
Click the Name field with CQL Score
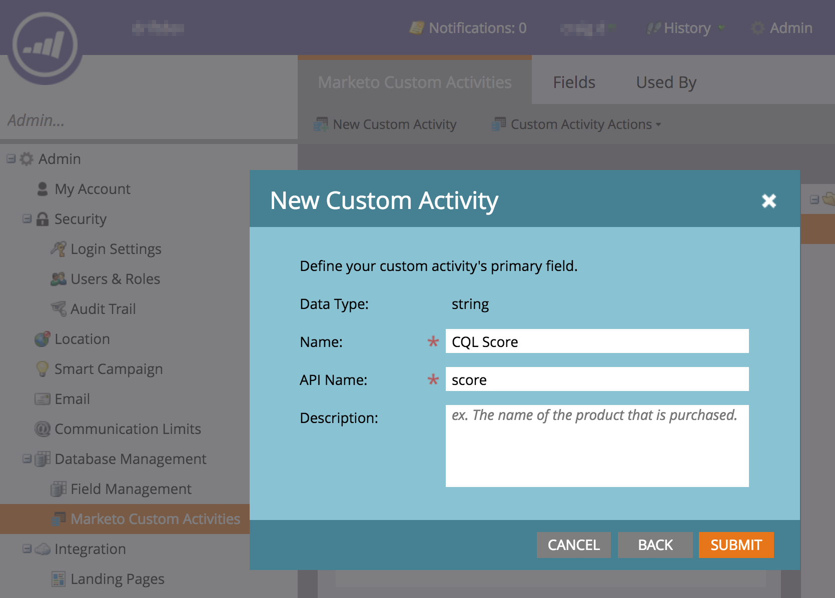point(597,341)
